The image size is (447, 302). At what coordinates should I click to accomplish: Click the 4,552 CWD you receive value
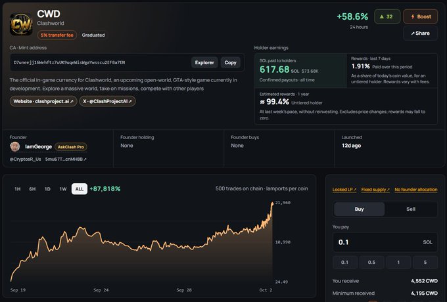tap(424, 281)
